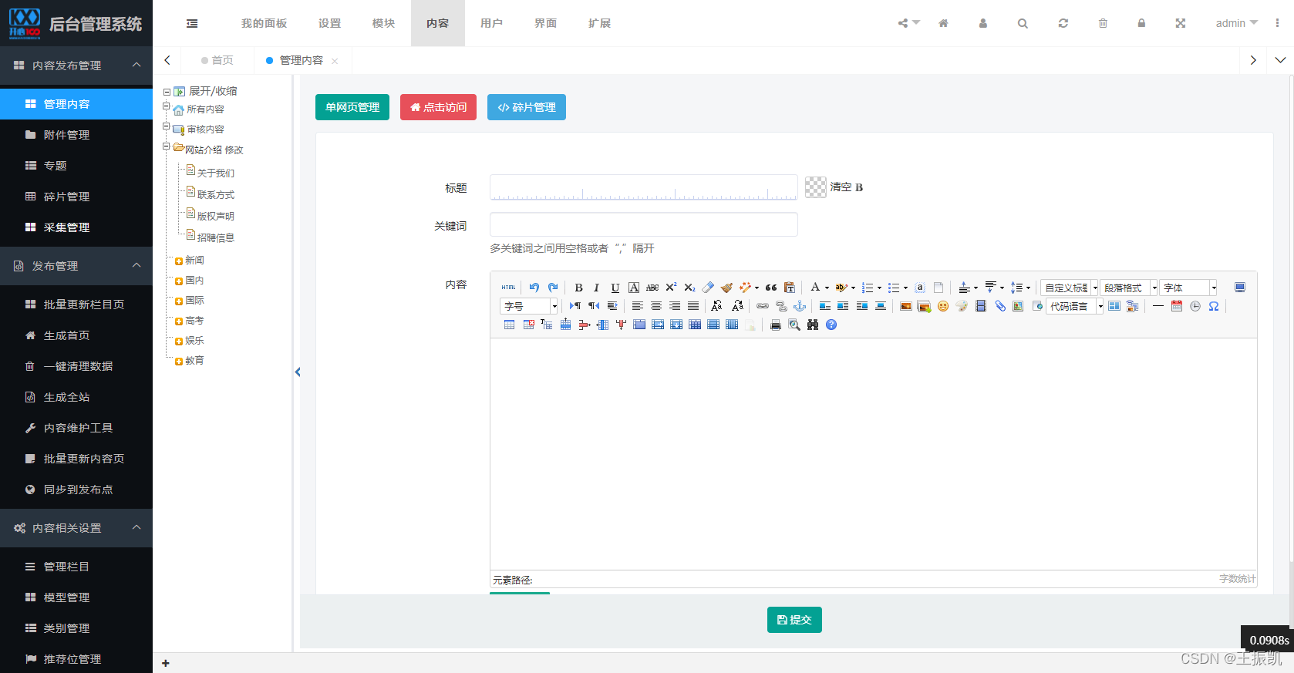1294x673 pixels.
Task: Switch to 用户 top menu
Action: click(491, 23)
